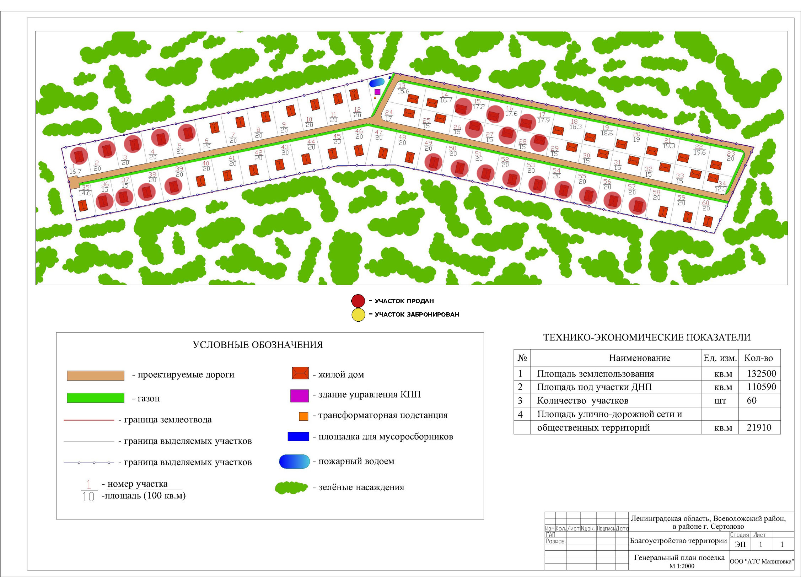801x577 pixels.
Task: Click the 'Генеральный план поселка' title text
Action: click(x=679, y=558)
